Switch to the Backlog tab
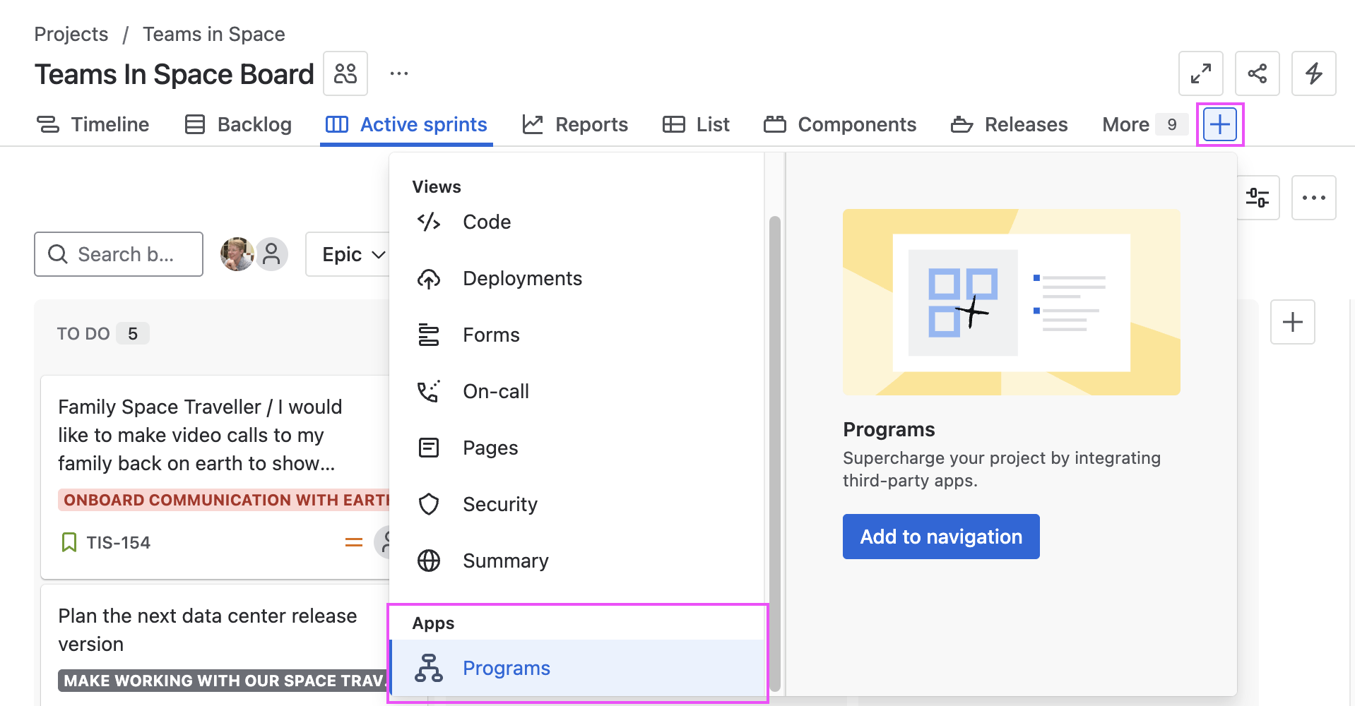The image size is (1355, 706). [238, 125]
